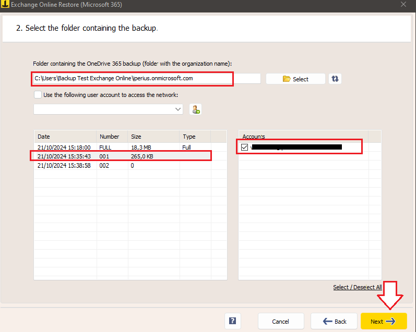The image size is (416, 332).
Task: Click the Select folder button
Action: click(x=295, y=79)
